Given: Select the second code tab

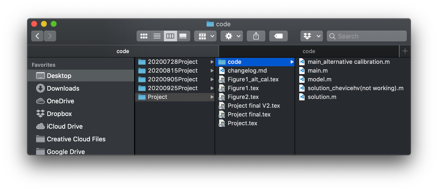Looking at the screenshot, I should 309,51.
